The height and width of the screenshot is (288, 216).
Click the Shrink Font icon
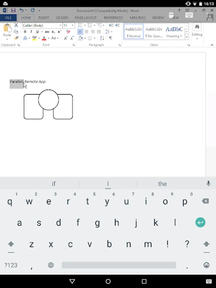72,38
